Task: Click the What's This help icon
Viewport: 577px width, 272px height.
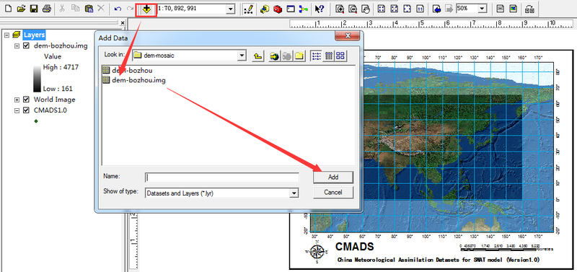Action: click(319, 9)
